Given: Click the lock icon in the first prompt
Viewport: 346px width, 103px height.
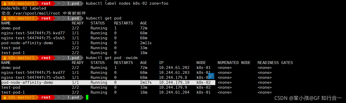Looking at the screenshot, I should 4,3.
